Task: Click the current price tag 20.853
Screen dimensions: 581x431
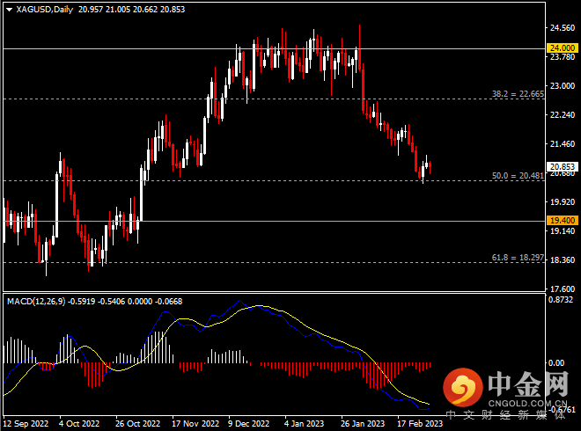Action: [x=561, y=166]
